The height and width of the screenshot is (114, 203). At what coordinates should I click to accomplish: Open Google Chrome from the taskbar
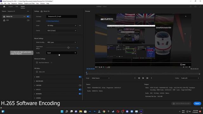[104, 111]
